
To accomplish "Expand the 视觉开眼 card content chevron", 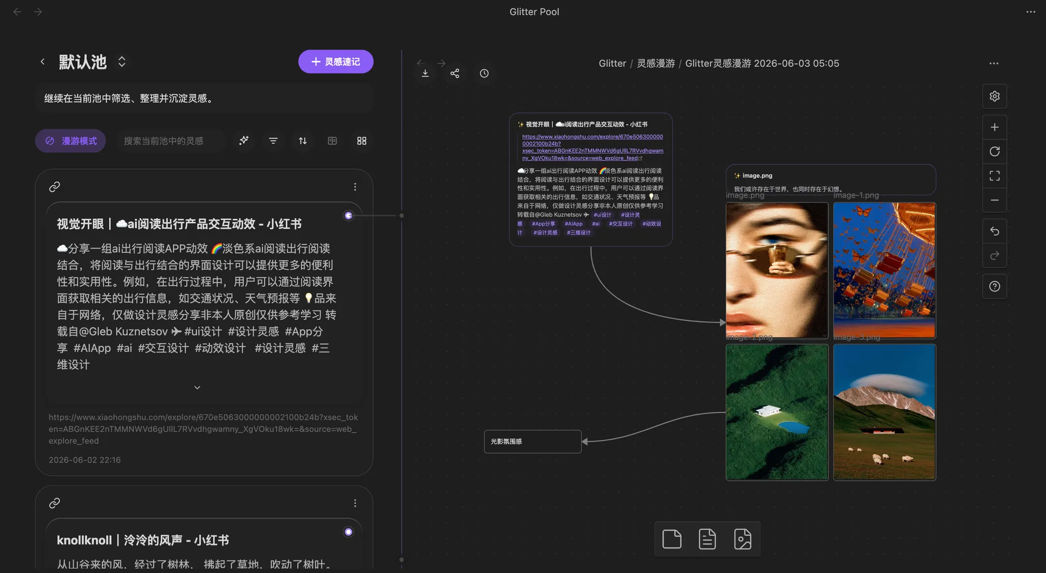I will pos(197,388).
